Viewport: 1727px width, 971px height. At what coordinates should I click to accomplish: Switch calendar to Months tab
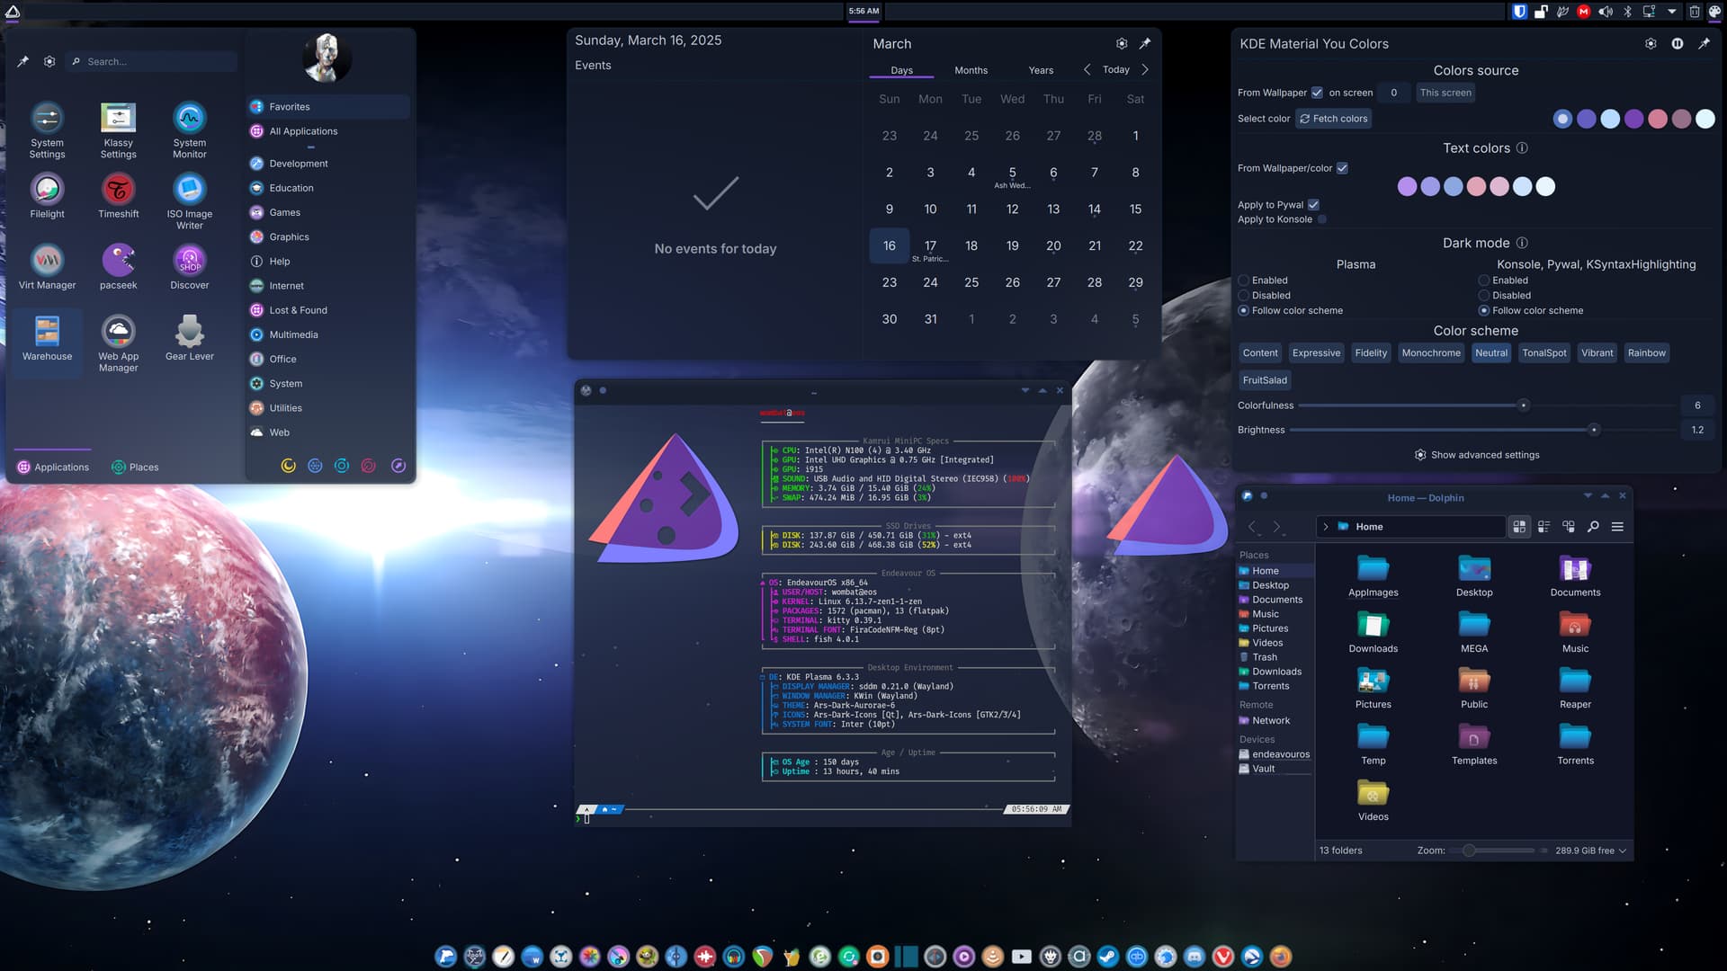[x=971, y=70]
